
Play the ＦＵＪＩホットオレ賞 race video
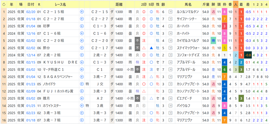(82, 91)
